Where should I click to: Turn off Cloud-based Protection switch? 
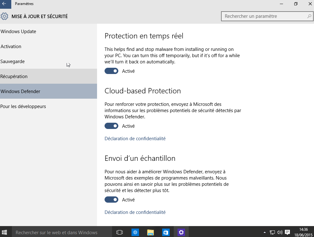click(111, 126)
